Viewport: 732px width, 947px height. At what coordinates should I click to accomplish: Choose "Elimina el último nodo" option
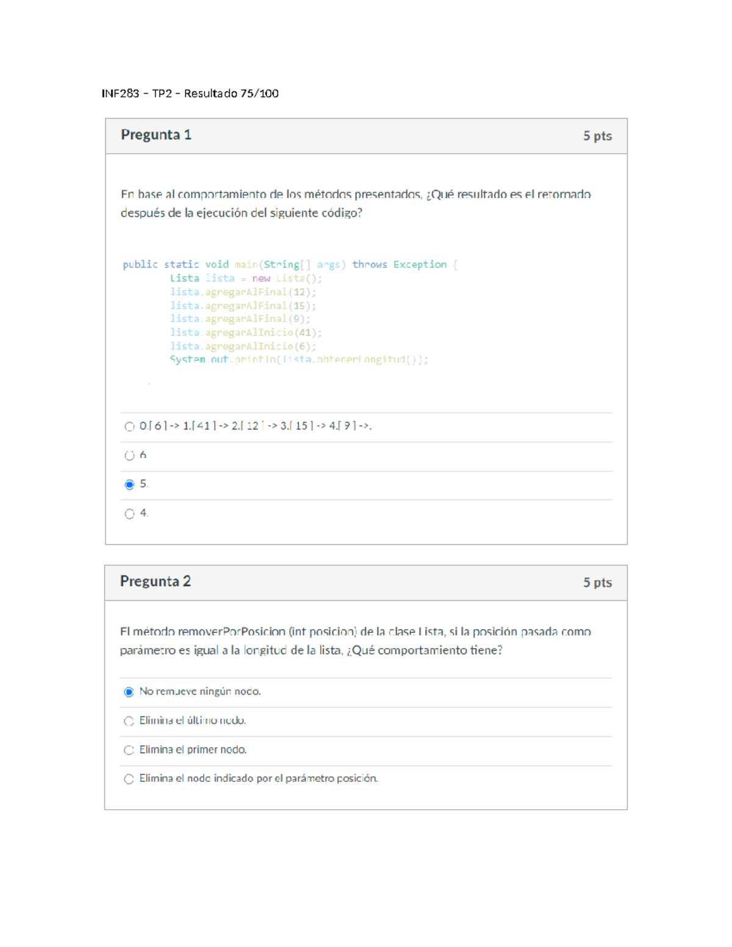[129, 721]
